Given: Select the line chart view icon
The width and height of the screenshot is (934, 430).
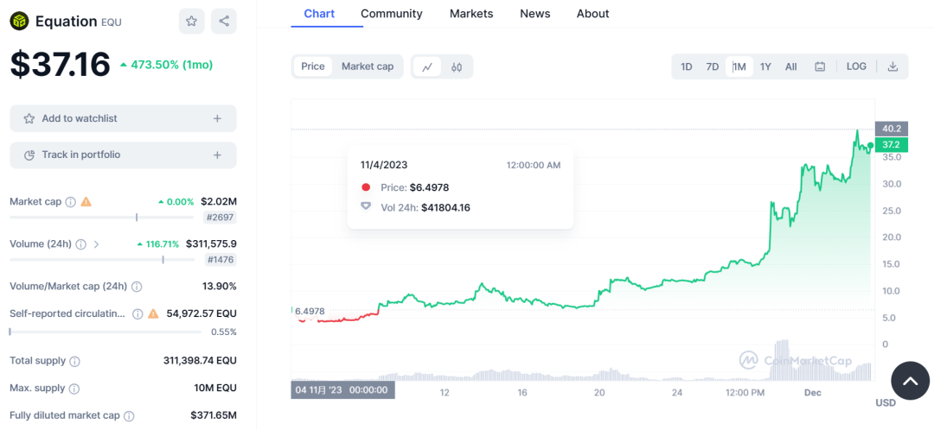Looking at the screenshot, I should (x=427, y=66).
